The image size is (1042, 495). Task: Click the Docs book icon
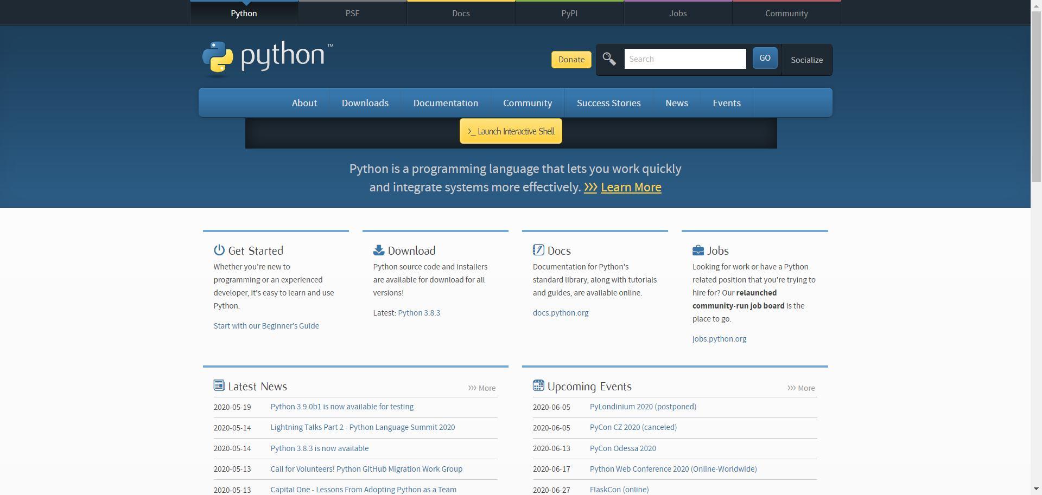pyautogui.click(x=538, y=250)
